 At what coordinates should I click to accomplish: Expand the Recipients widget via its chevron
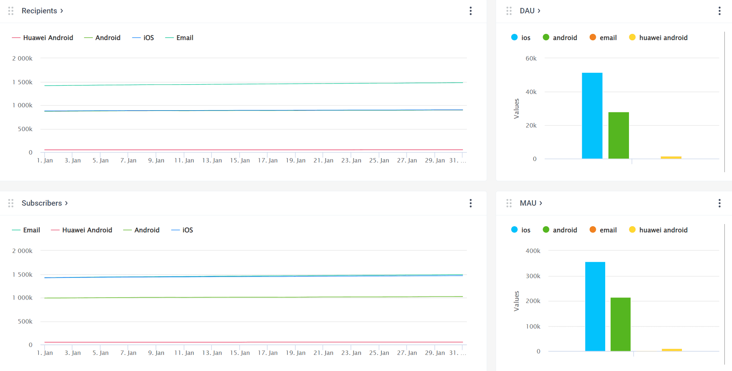click(62, 11)
